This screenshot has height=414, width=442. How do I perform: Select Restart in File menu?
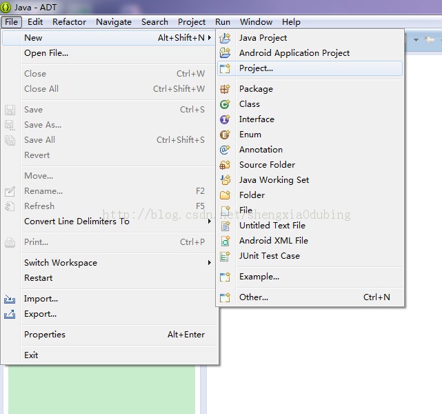[x=110, y=278]
